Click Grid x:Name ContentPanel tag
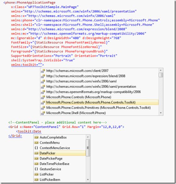The image size is (176, 184). [x=66, y=127]
